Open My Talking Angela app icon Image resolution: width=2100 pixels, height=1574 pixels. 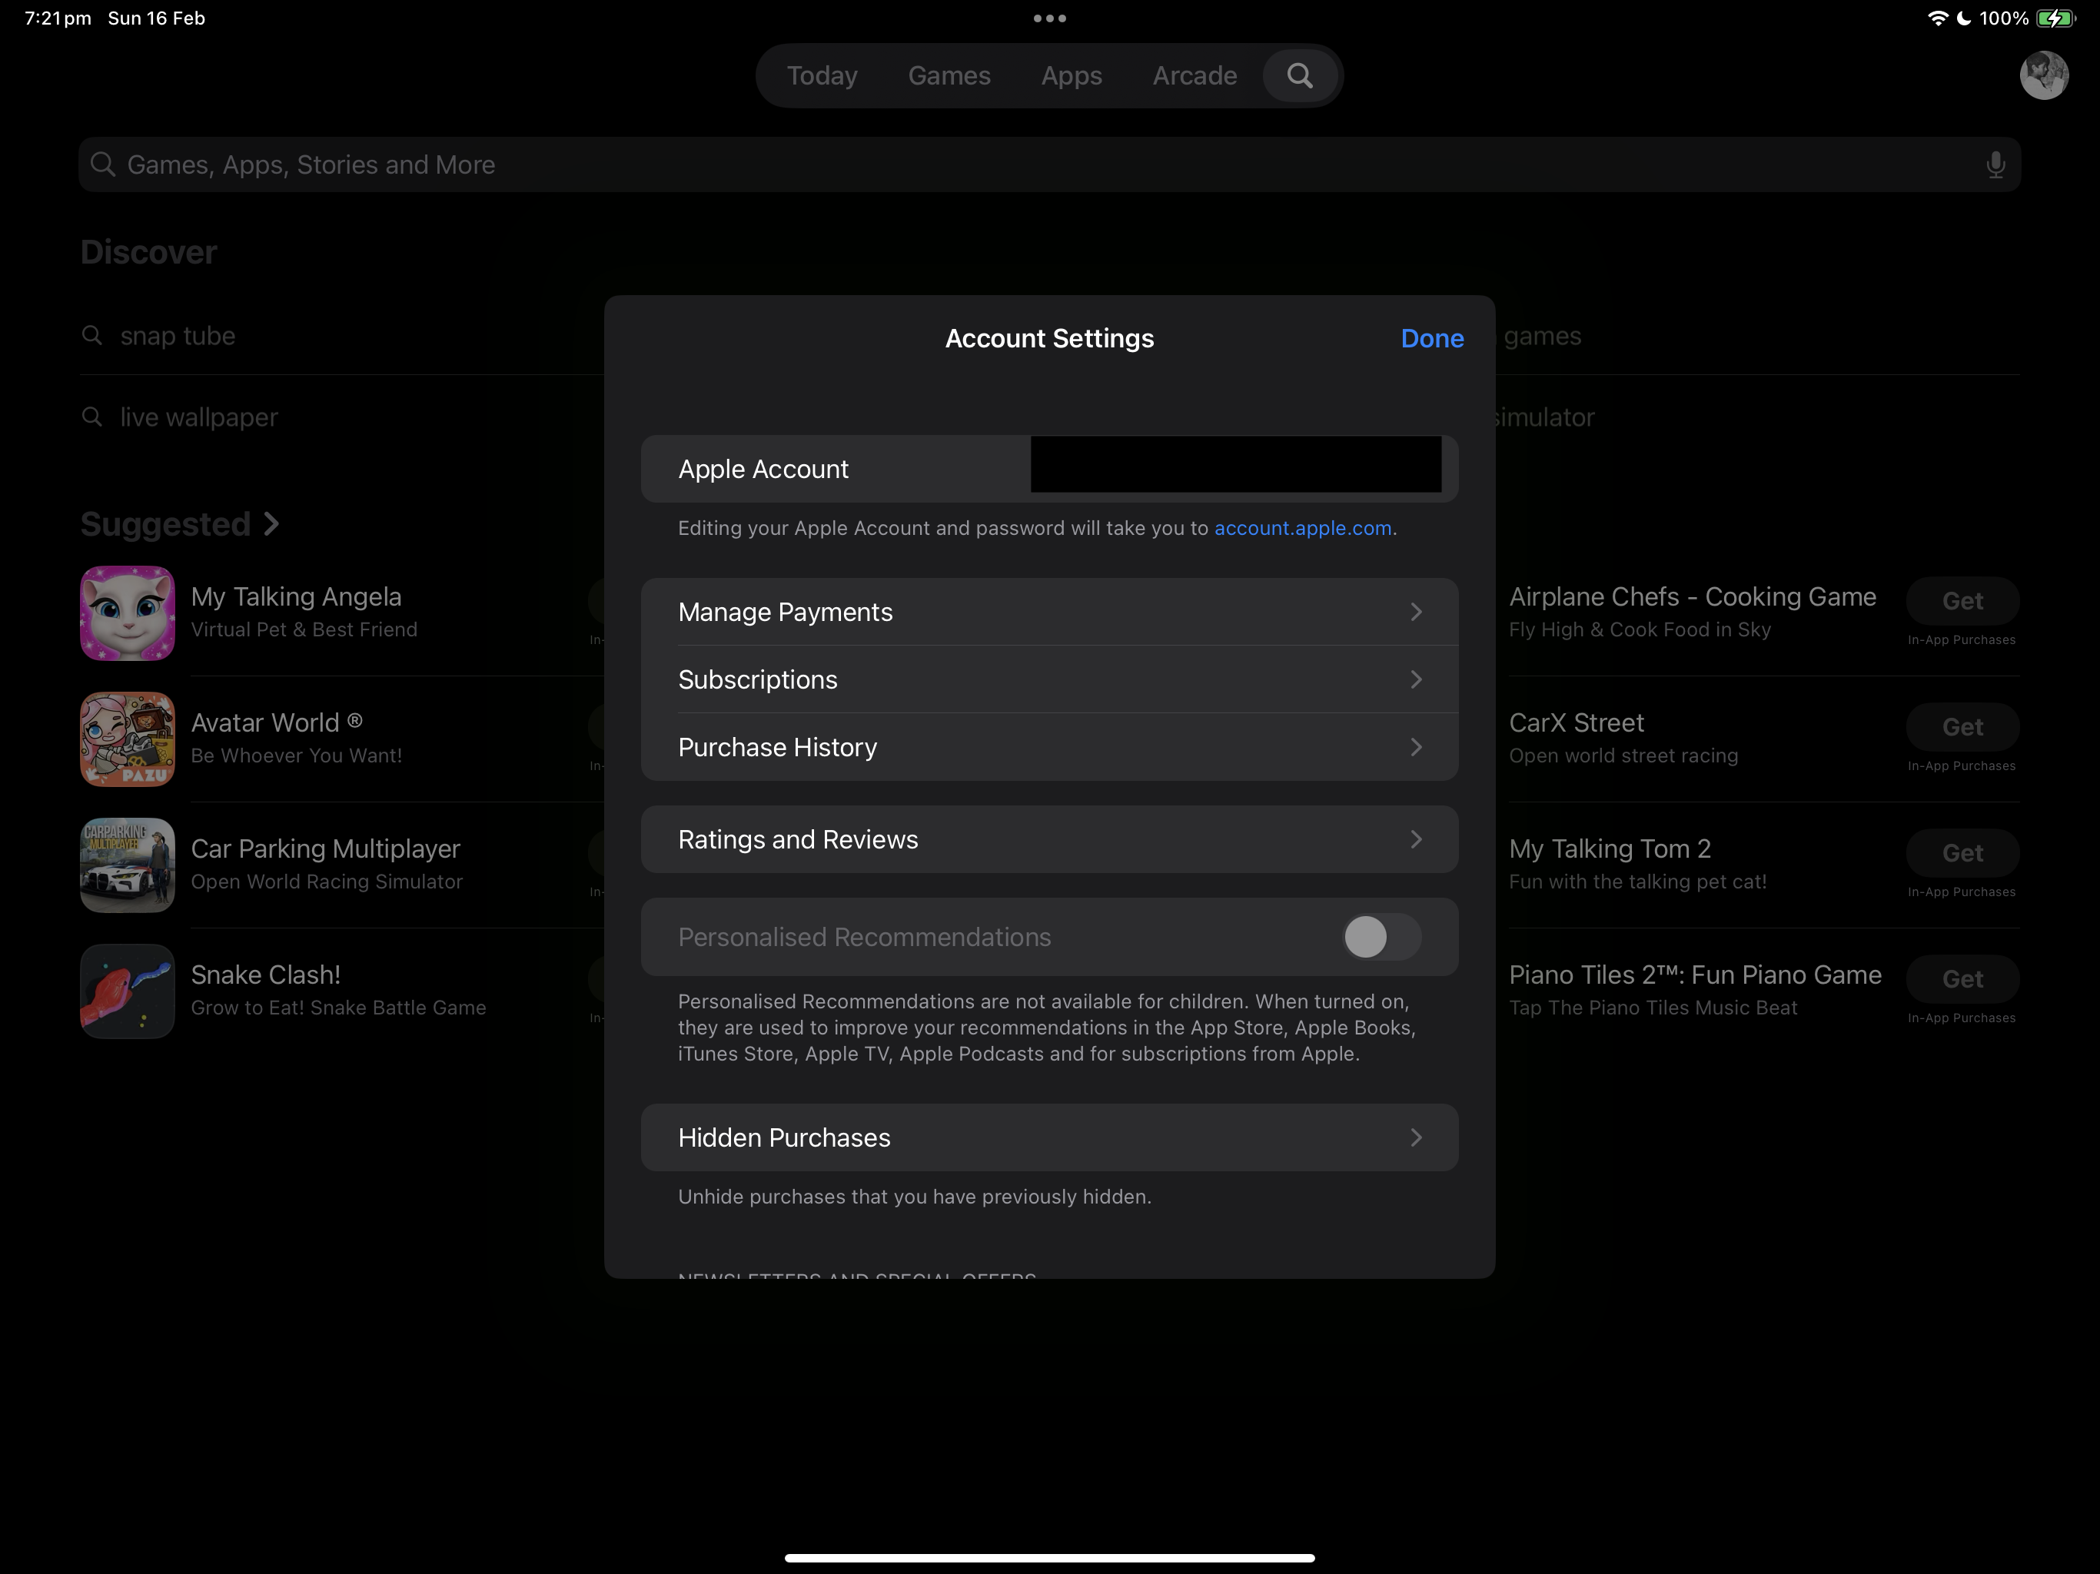[128, 613]
